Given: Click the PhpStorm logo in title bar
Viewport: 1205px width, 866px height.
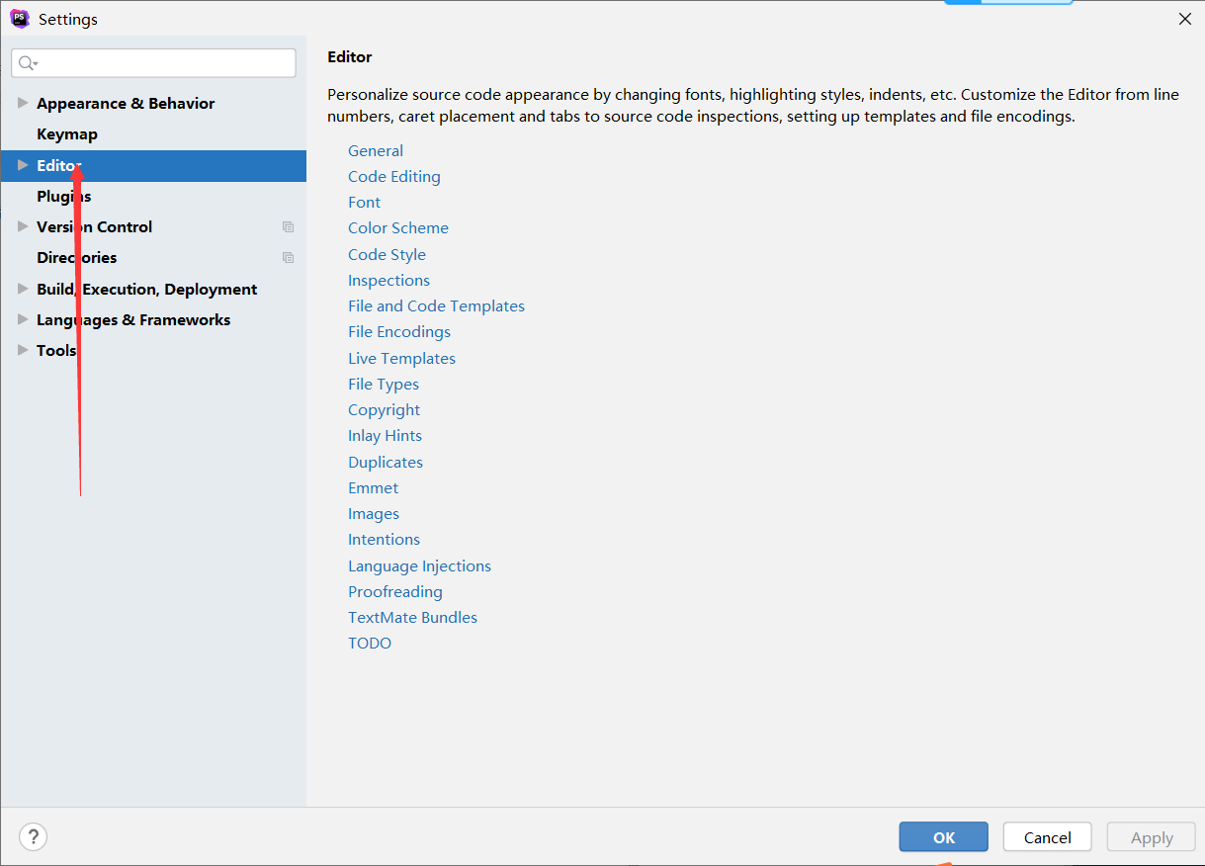Looking at the screenshot, I should [20, 19].
